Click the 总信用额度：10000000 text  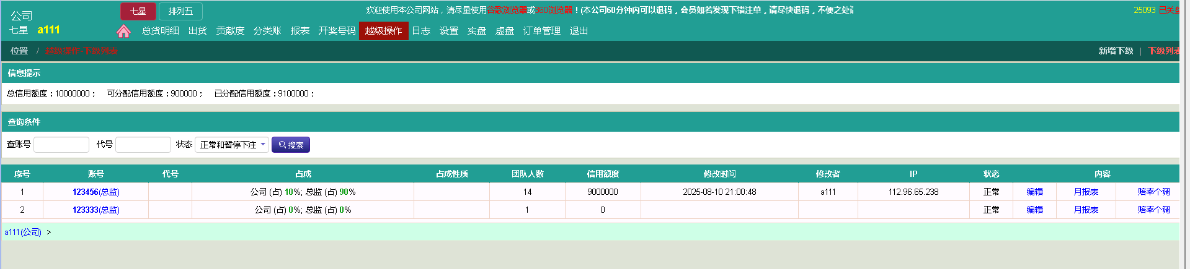click(51, 93)
